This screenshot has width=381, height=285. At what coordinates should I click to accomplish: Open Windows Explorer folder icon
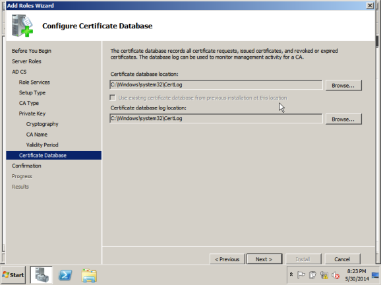click(x=89, y=276)
